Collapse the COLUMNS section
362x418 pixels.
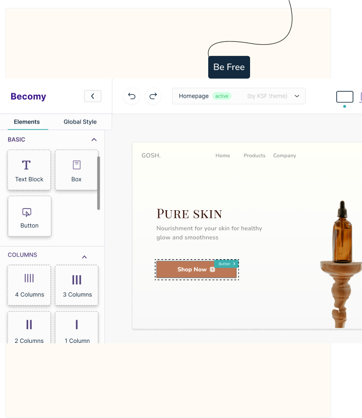pos(84,257)
